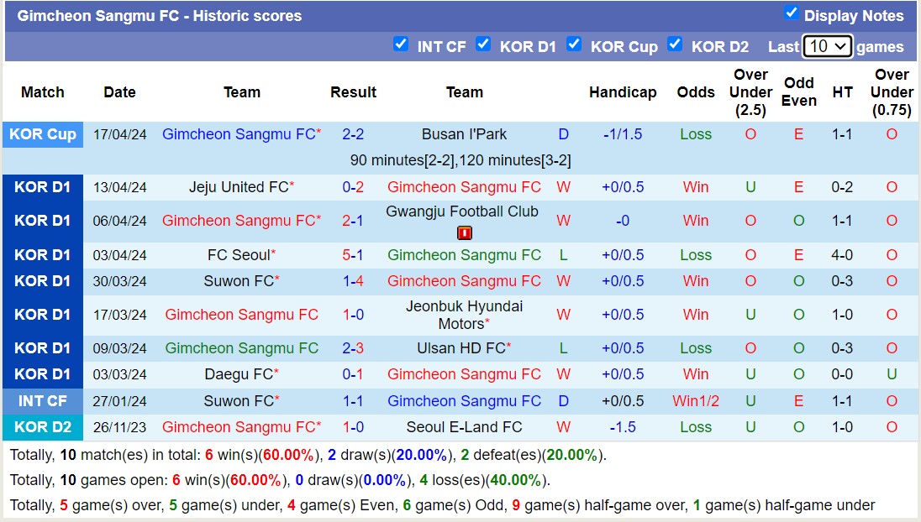Open the Jeju United FC link
This screenshot has width=921, height=522.
[x=238, y=187]
